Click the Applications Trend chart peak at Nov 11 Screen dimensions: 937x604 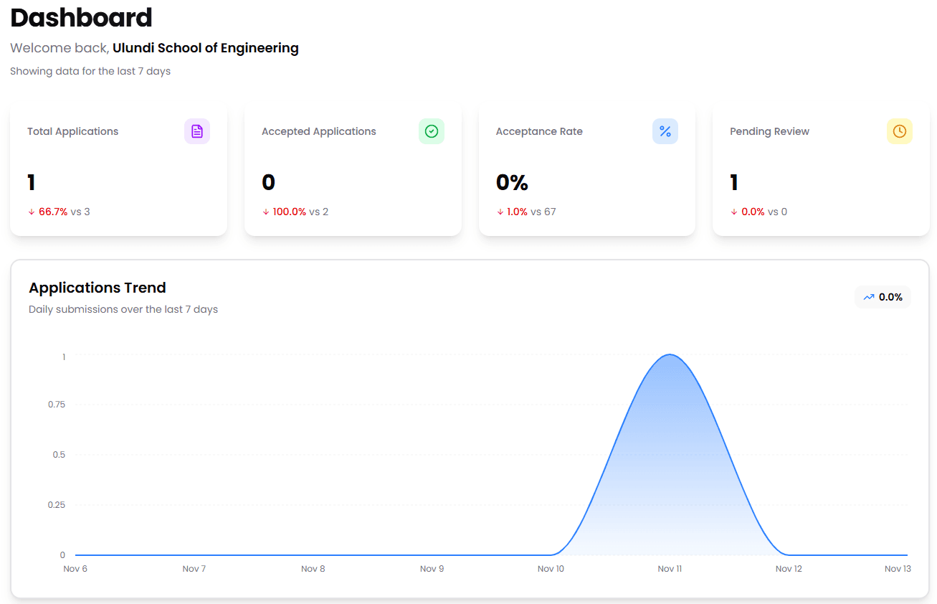[670, 355]
